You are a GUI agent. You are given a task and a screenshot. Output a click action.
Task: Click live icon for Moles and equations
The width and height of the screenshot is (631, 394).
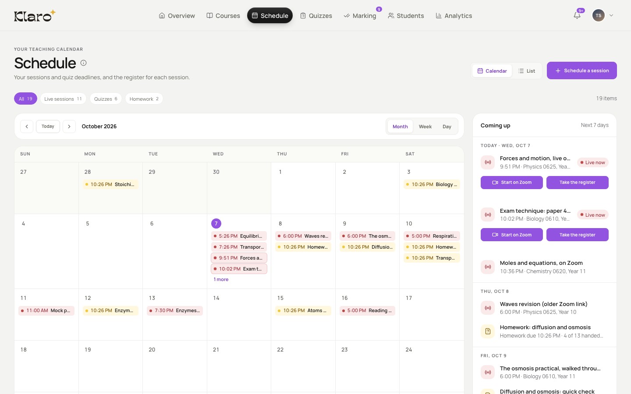488,267
